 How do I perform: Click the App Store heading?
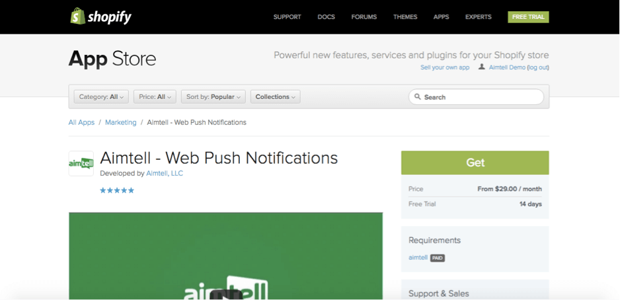112,59
